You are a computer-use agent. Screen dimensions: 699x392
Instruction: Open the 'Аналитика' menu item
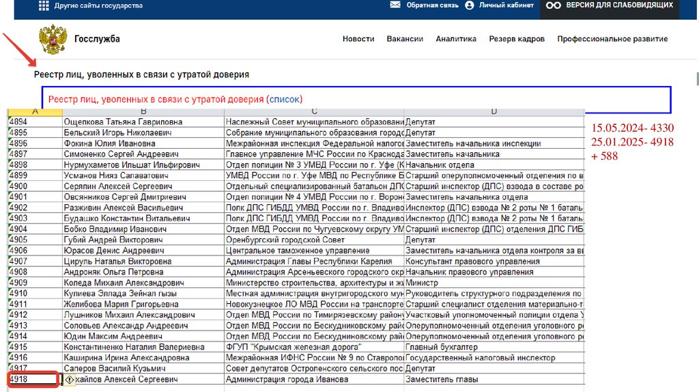tap(456, 39)
